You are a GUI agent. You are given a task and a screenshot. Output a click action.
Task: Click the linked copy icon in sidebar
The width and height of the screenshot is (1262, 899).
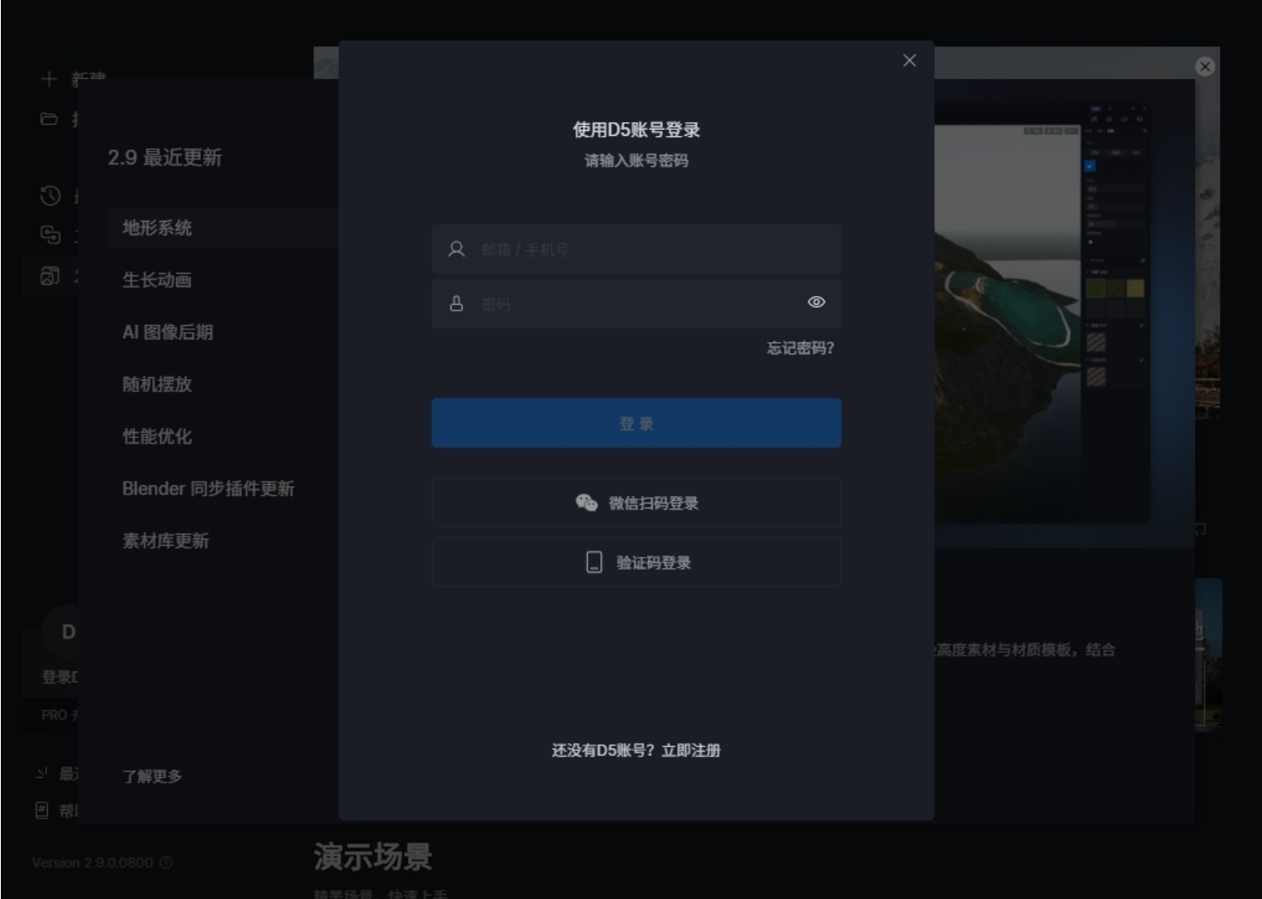[50, 234]
